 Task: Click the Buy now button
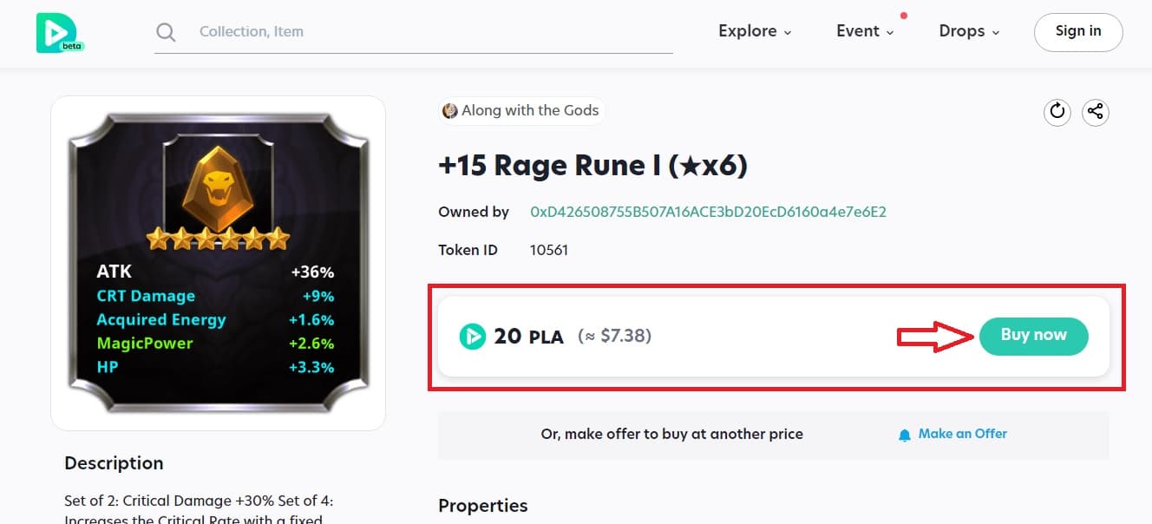coord(1033,335)
